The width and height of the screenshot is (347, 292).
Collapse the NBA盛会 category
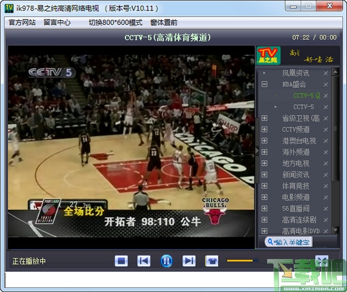point(264,84)
